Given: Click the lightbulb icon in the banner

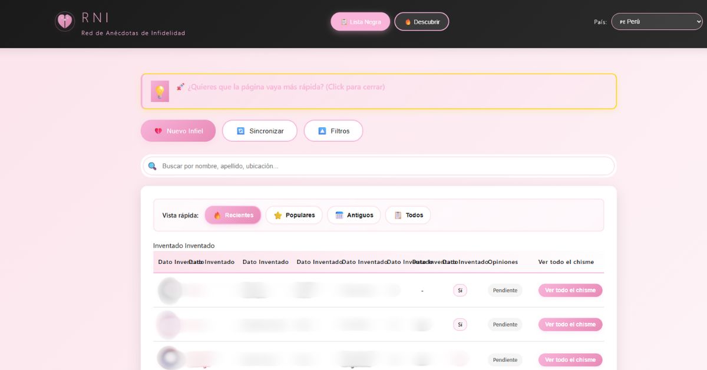Looking at the screenshot, I should click(159, 91).
